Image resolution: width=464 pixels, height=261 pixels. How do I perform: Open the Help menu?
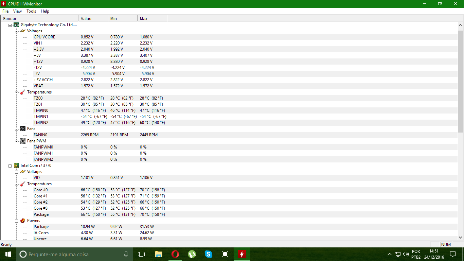(x=45, y=11)
